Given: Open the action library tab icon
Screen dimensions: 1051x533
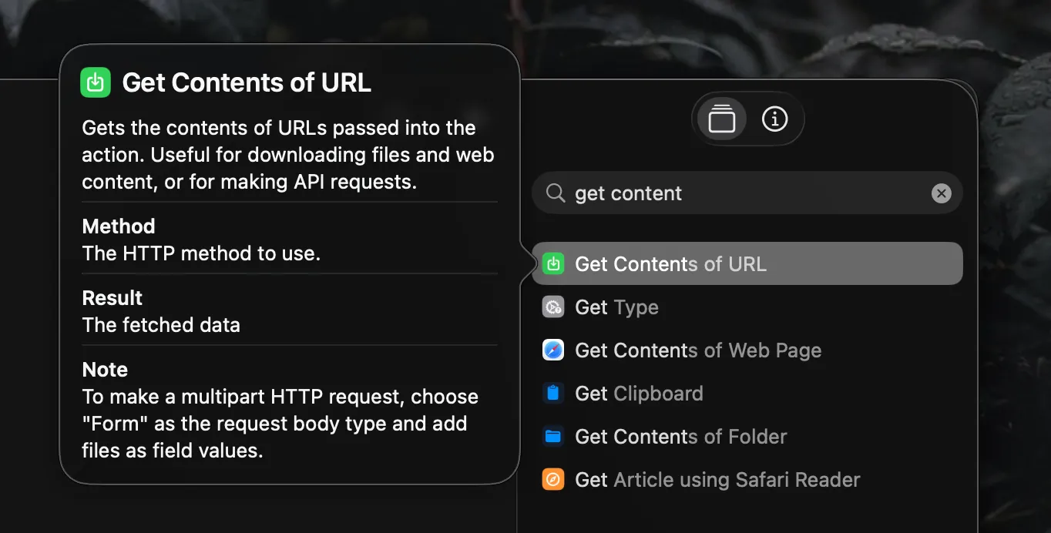Looking at the screenshot, I should click(721, 119).
